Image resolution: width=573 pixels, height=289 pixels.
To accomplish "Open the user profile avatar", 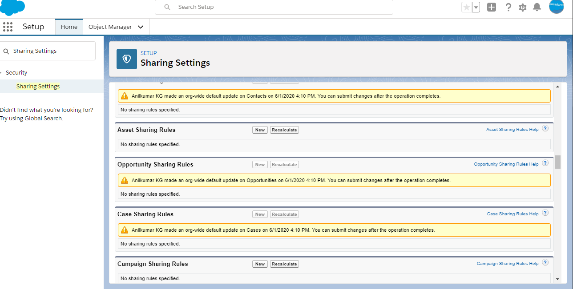I will coord(556,7).
